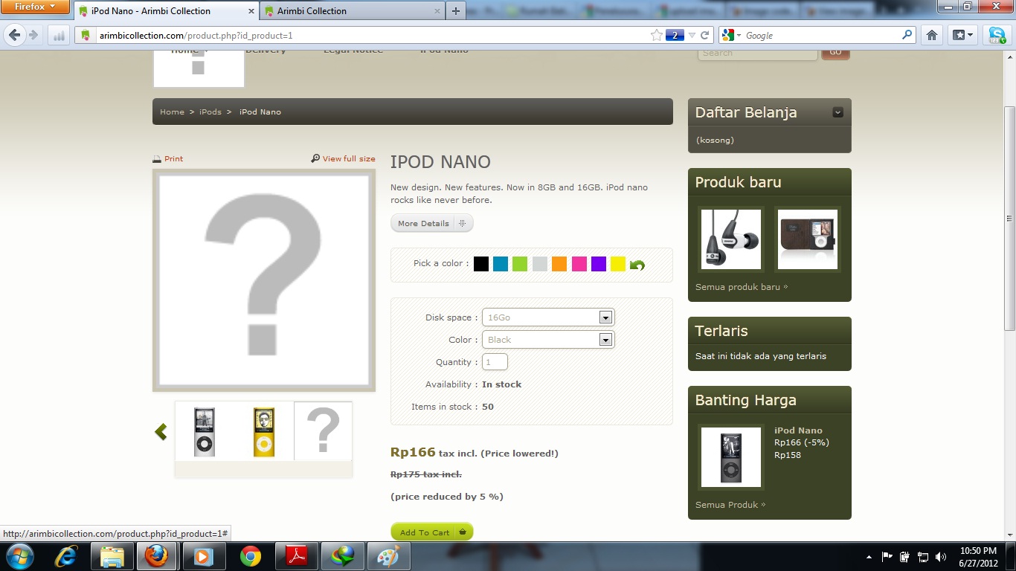Click the Add To Cart button
The width and height of the screenshot is (1016, 571).
432,532
